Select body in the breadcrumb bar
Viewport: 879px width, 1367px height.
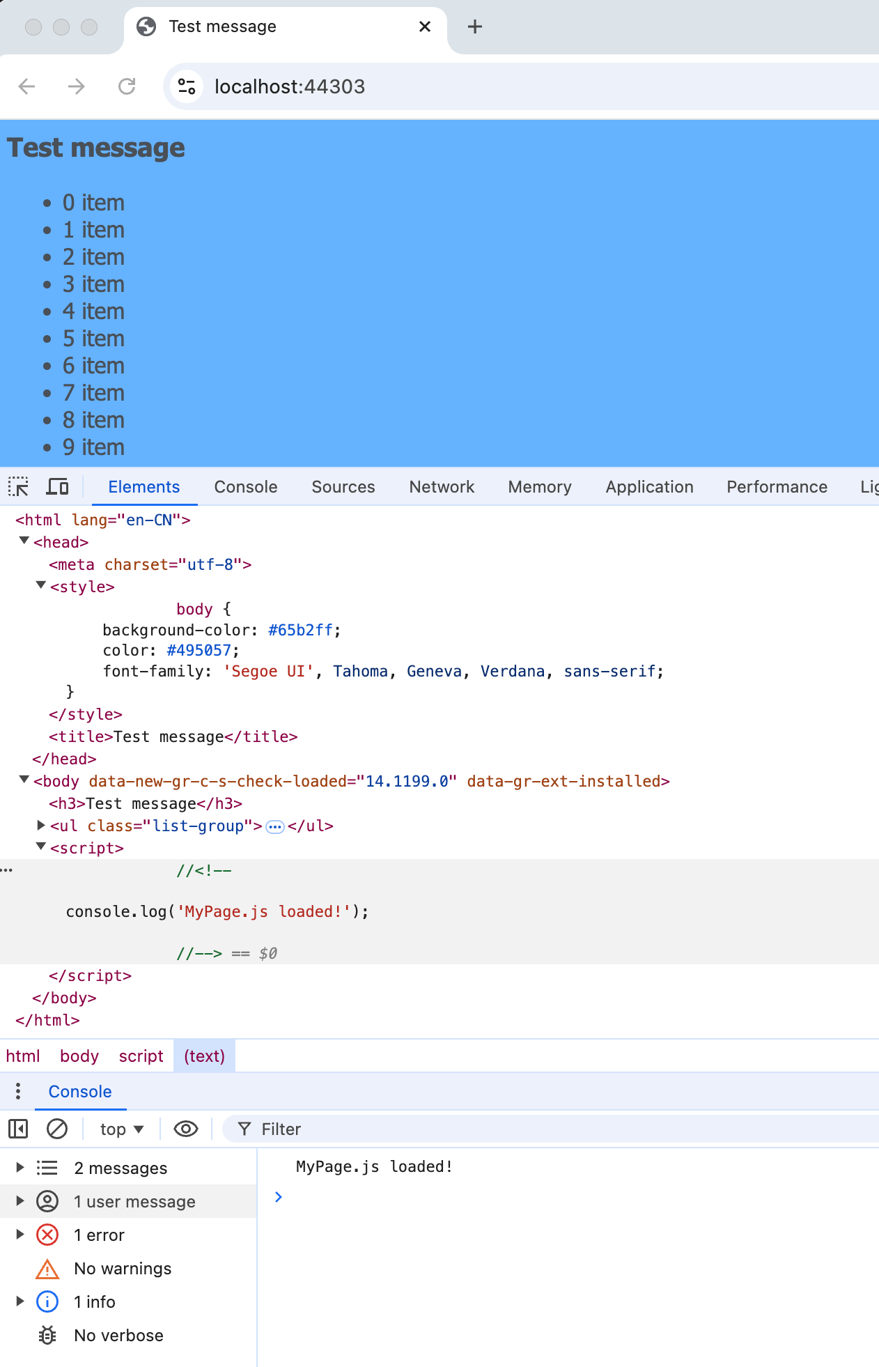click(x=79, y=1056)
